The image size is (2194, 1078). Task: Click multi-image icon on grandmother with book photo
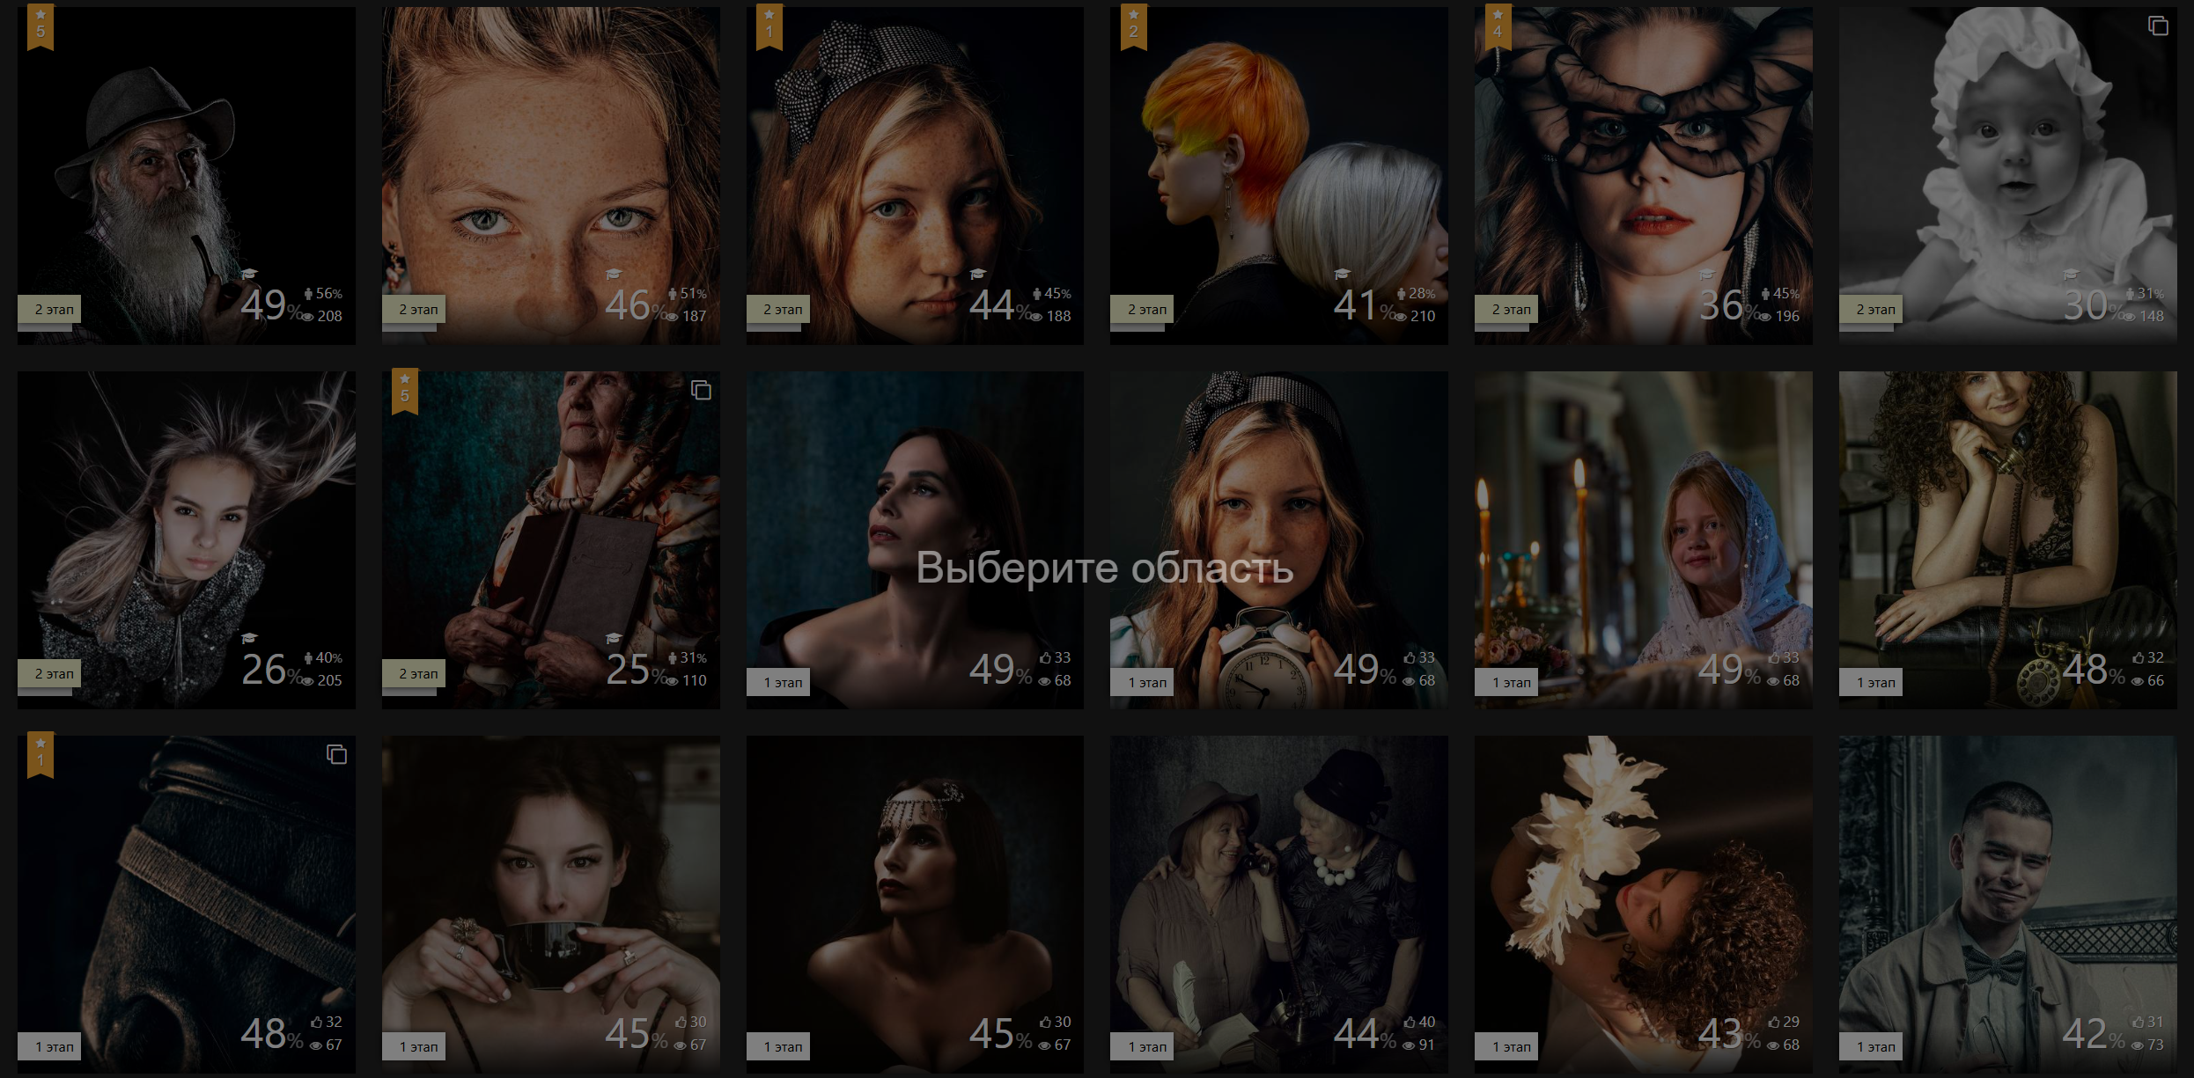tap(701, 390)
